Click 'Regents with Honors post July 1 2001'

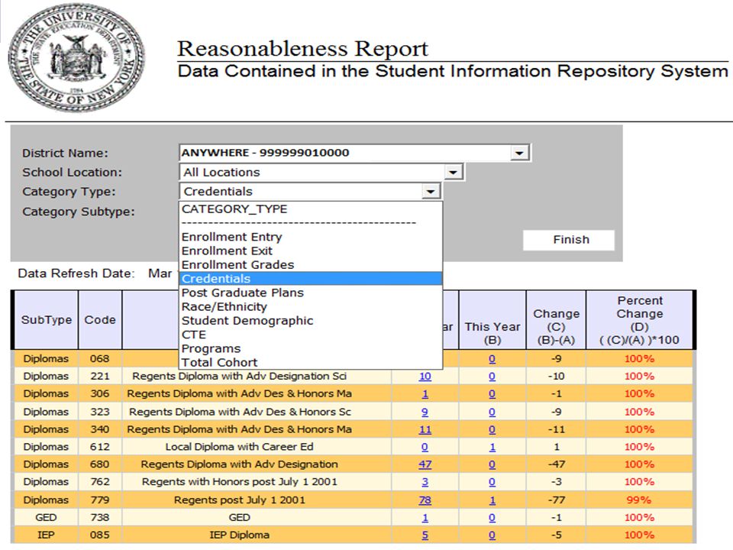pyautogui.click(x=239, y=482)
